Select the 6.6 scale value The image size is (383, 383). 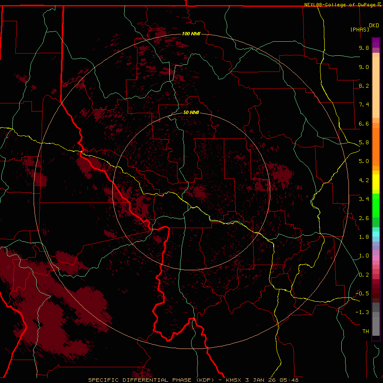364,123
